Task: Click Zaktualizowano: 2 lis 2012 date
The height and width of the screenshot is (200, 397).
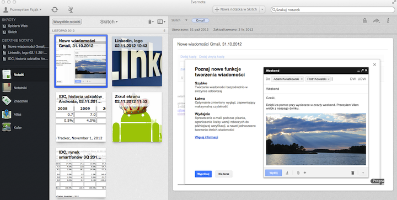Action: click(233, 30)
